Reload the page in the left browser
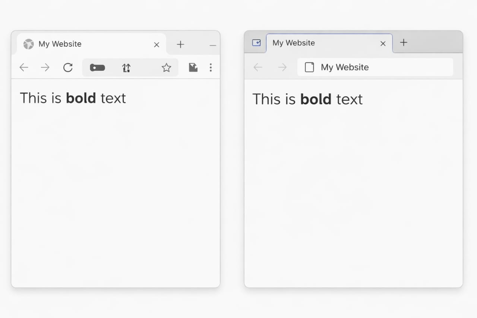This screenshot has height=318, width=477. [67, 67]
